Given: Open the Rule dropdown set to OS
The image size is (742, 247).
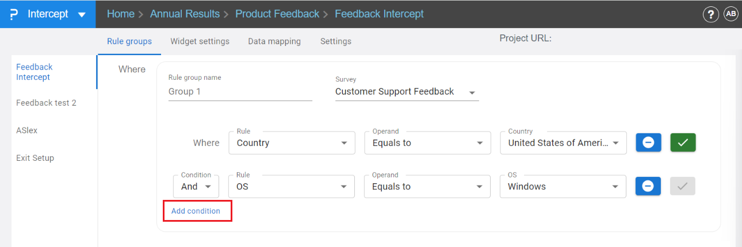Looking at the screenshot, I should [x=292, y=186].
